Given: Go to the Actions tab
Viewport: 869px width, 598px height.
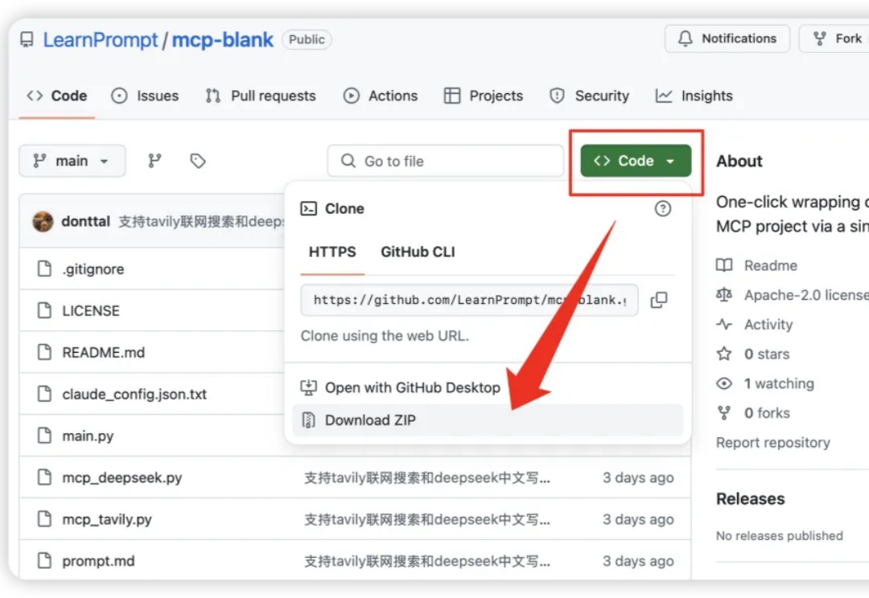Looking at the screenshot, I should click(381, 96).
